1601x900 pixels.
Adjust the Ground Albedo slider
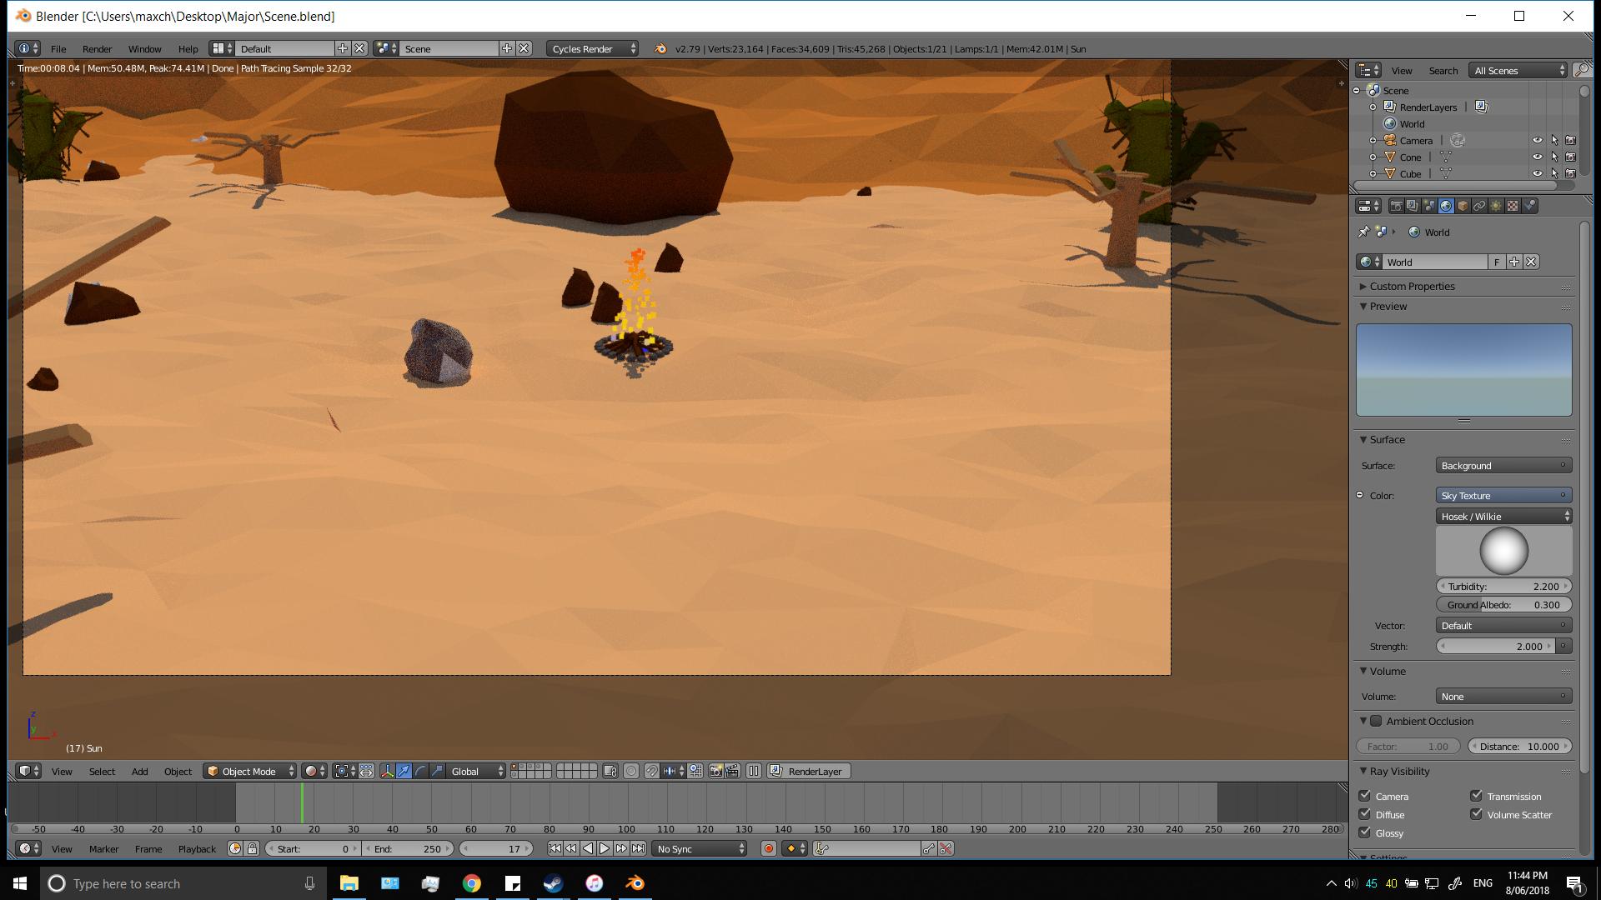click(1503, 604)
